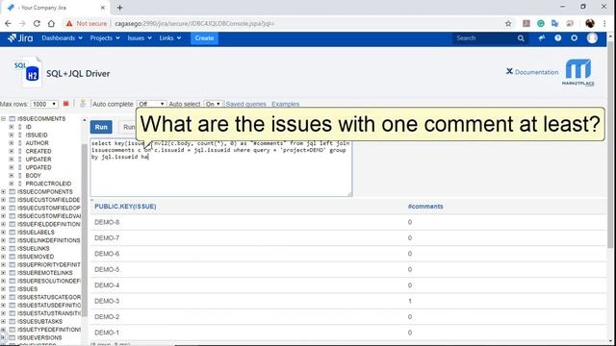
Task: Open the Dashboards menu
Action: pyautogui.click(x=62, y=38)
